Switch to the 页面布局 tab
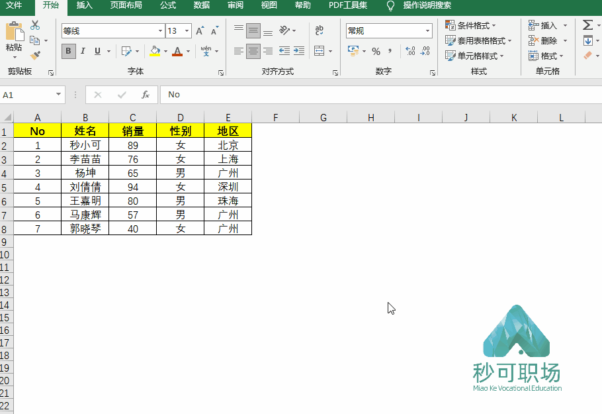The height and width of the screenshot is (414, 602). point(126,5)
